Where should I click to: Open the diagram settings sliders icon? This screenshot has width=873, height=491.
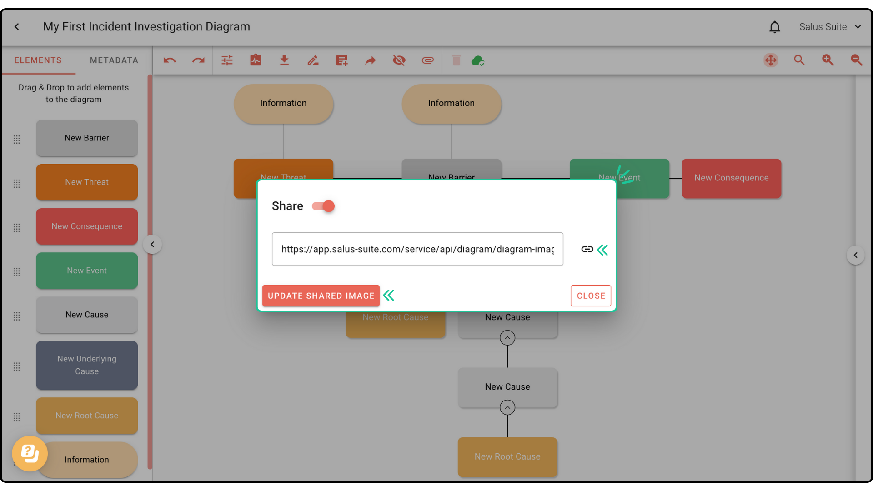point(227,60)
